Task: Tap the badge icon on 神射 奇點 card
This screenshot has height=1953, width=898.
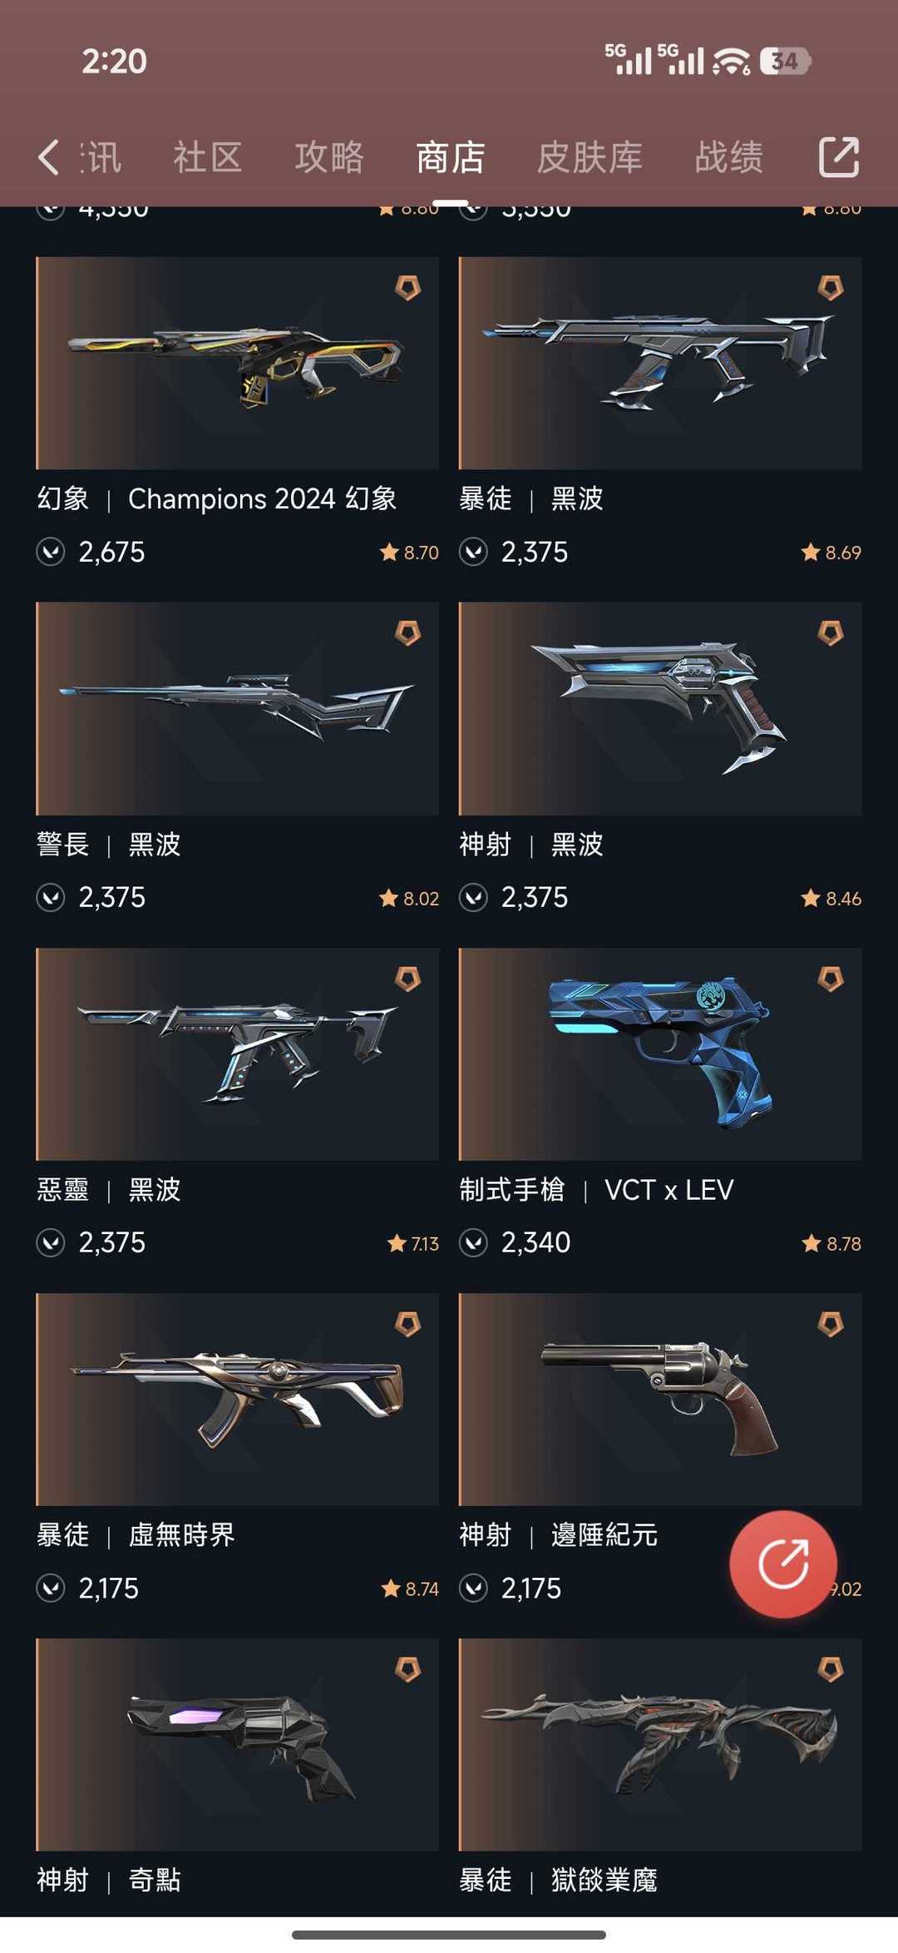Action: click(407, 1669)
